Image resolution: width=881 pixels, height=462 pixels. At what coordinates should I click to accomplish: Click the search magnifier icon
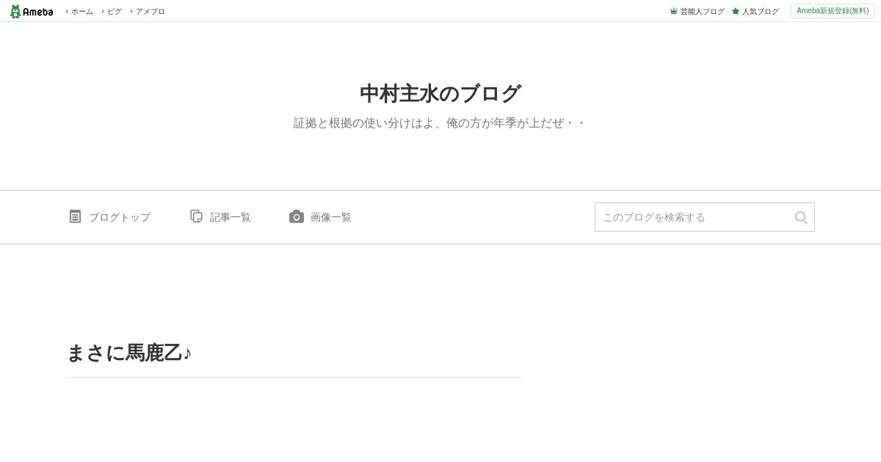tap(801, 217)
